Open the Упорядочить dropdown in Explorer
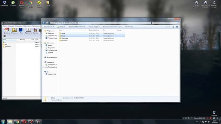The height and width of the screenshot is (124, 221). coord(49,27)
